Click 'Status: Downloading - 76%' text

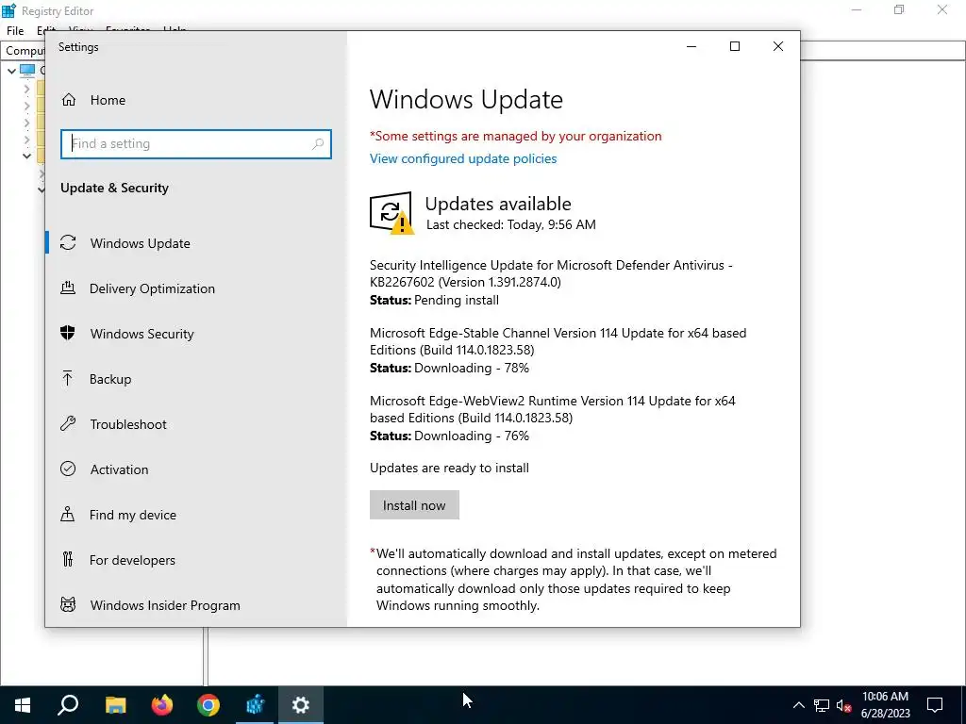tap(449, 436)
